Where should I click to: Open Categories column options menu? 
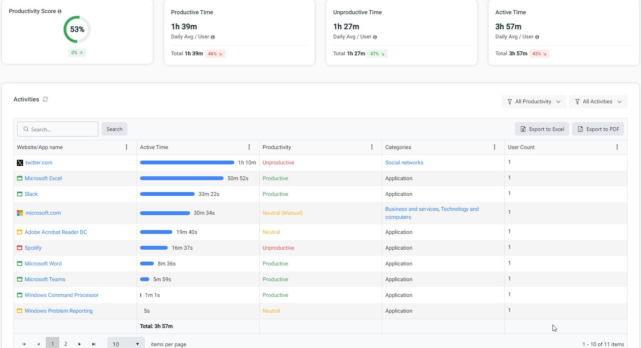coord(494,147)
